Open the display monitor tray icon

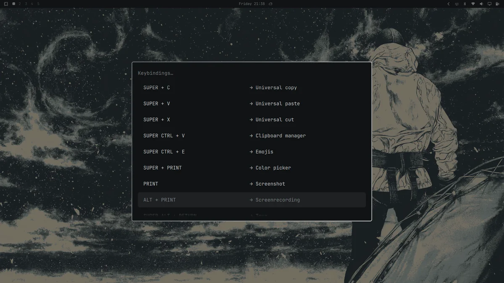[x=489, y=4]
